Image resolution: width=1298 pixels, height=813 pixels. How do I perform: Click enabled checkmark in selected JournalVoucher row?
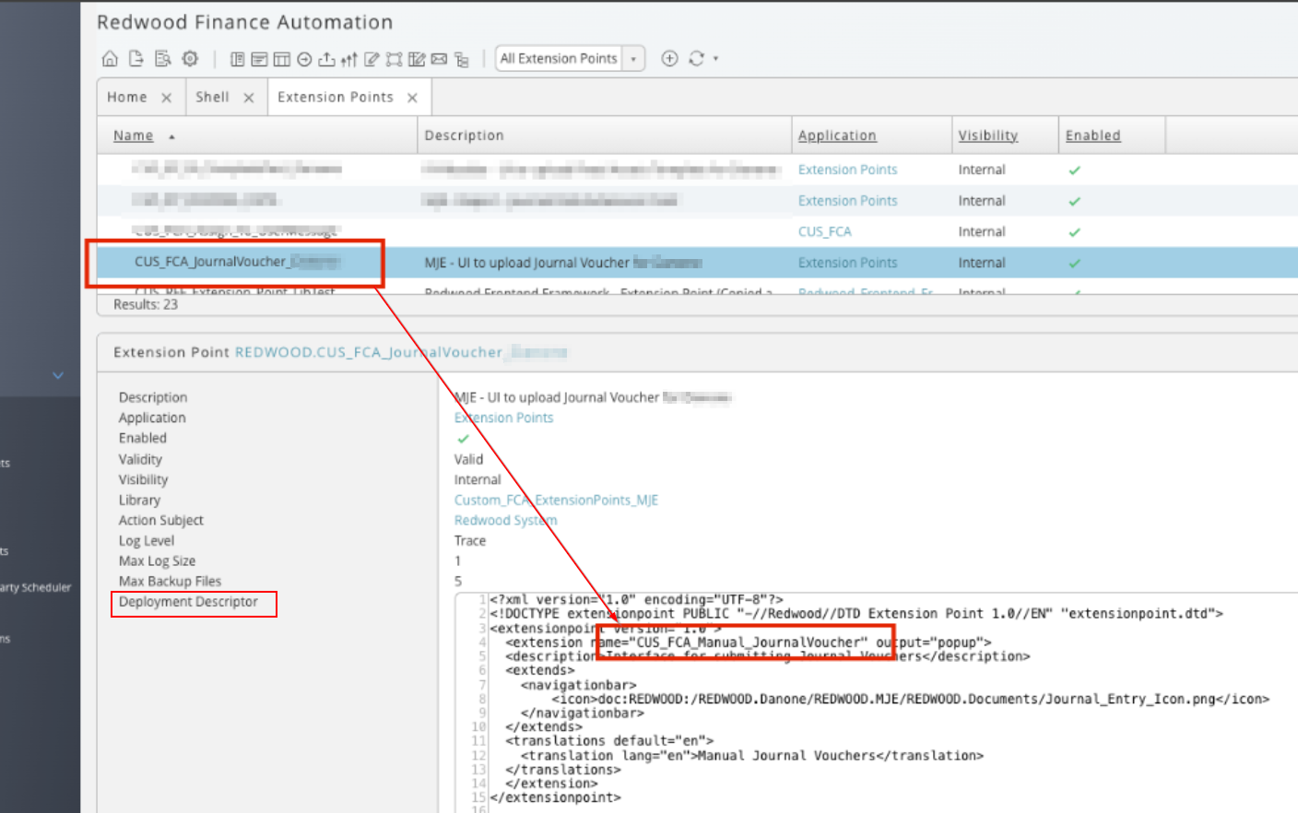click(1074, 263)
